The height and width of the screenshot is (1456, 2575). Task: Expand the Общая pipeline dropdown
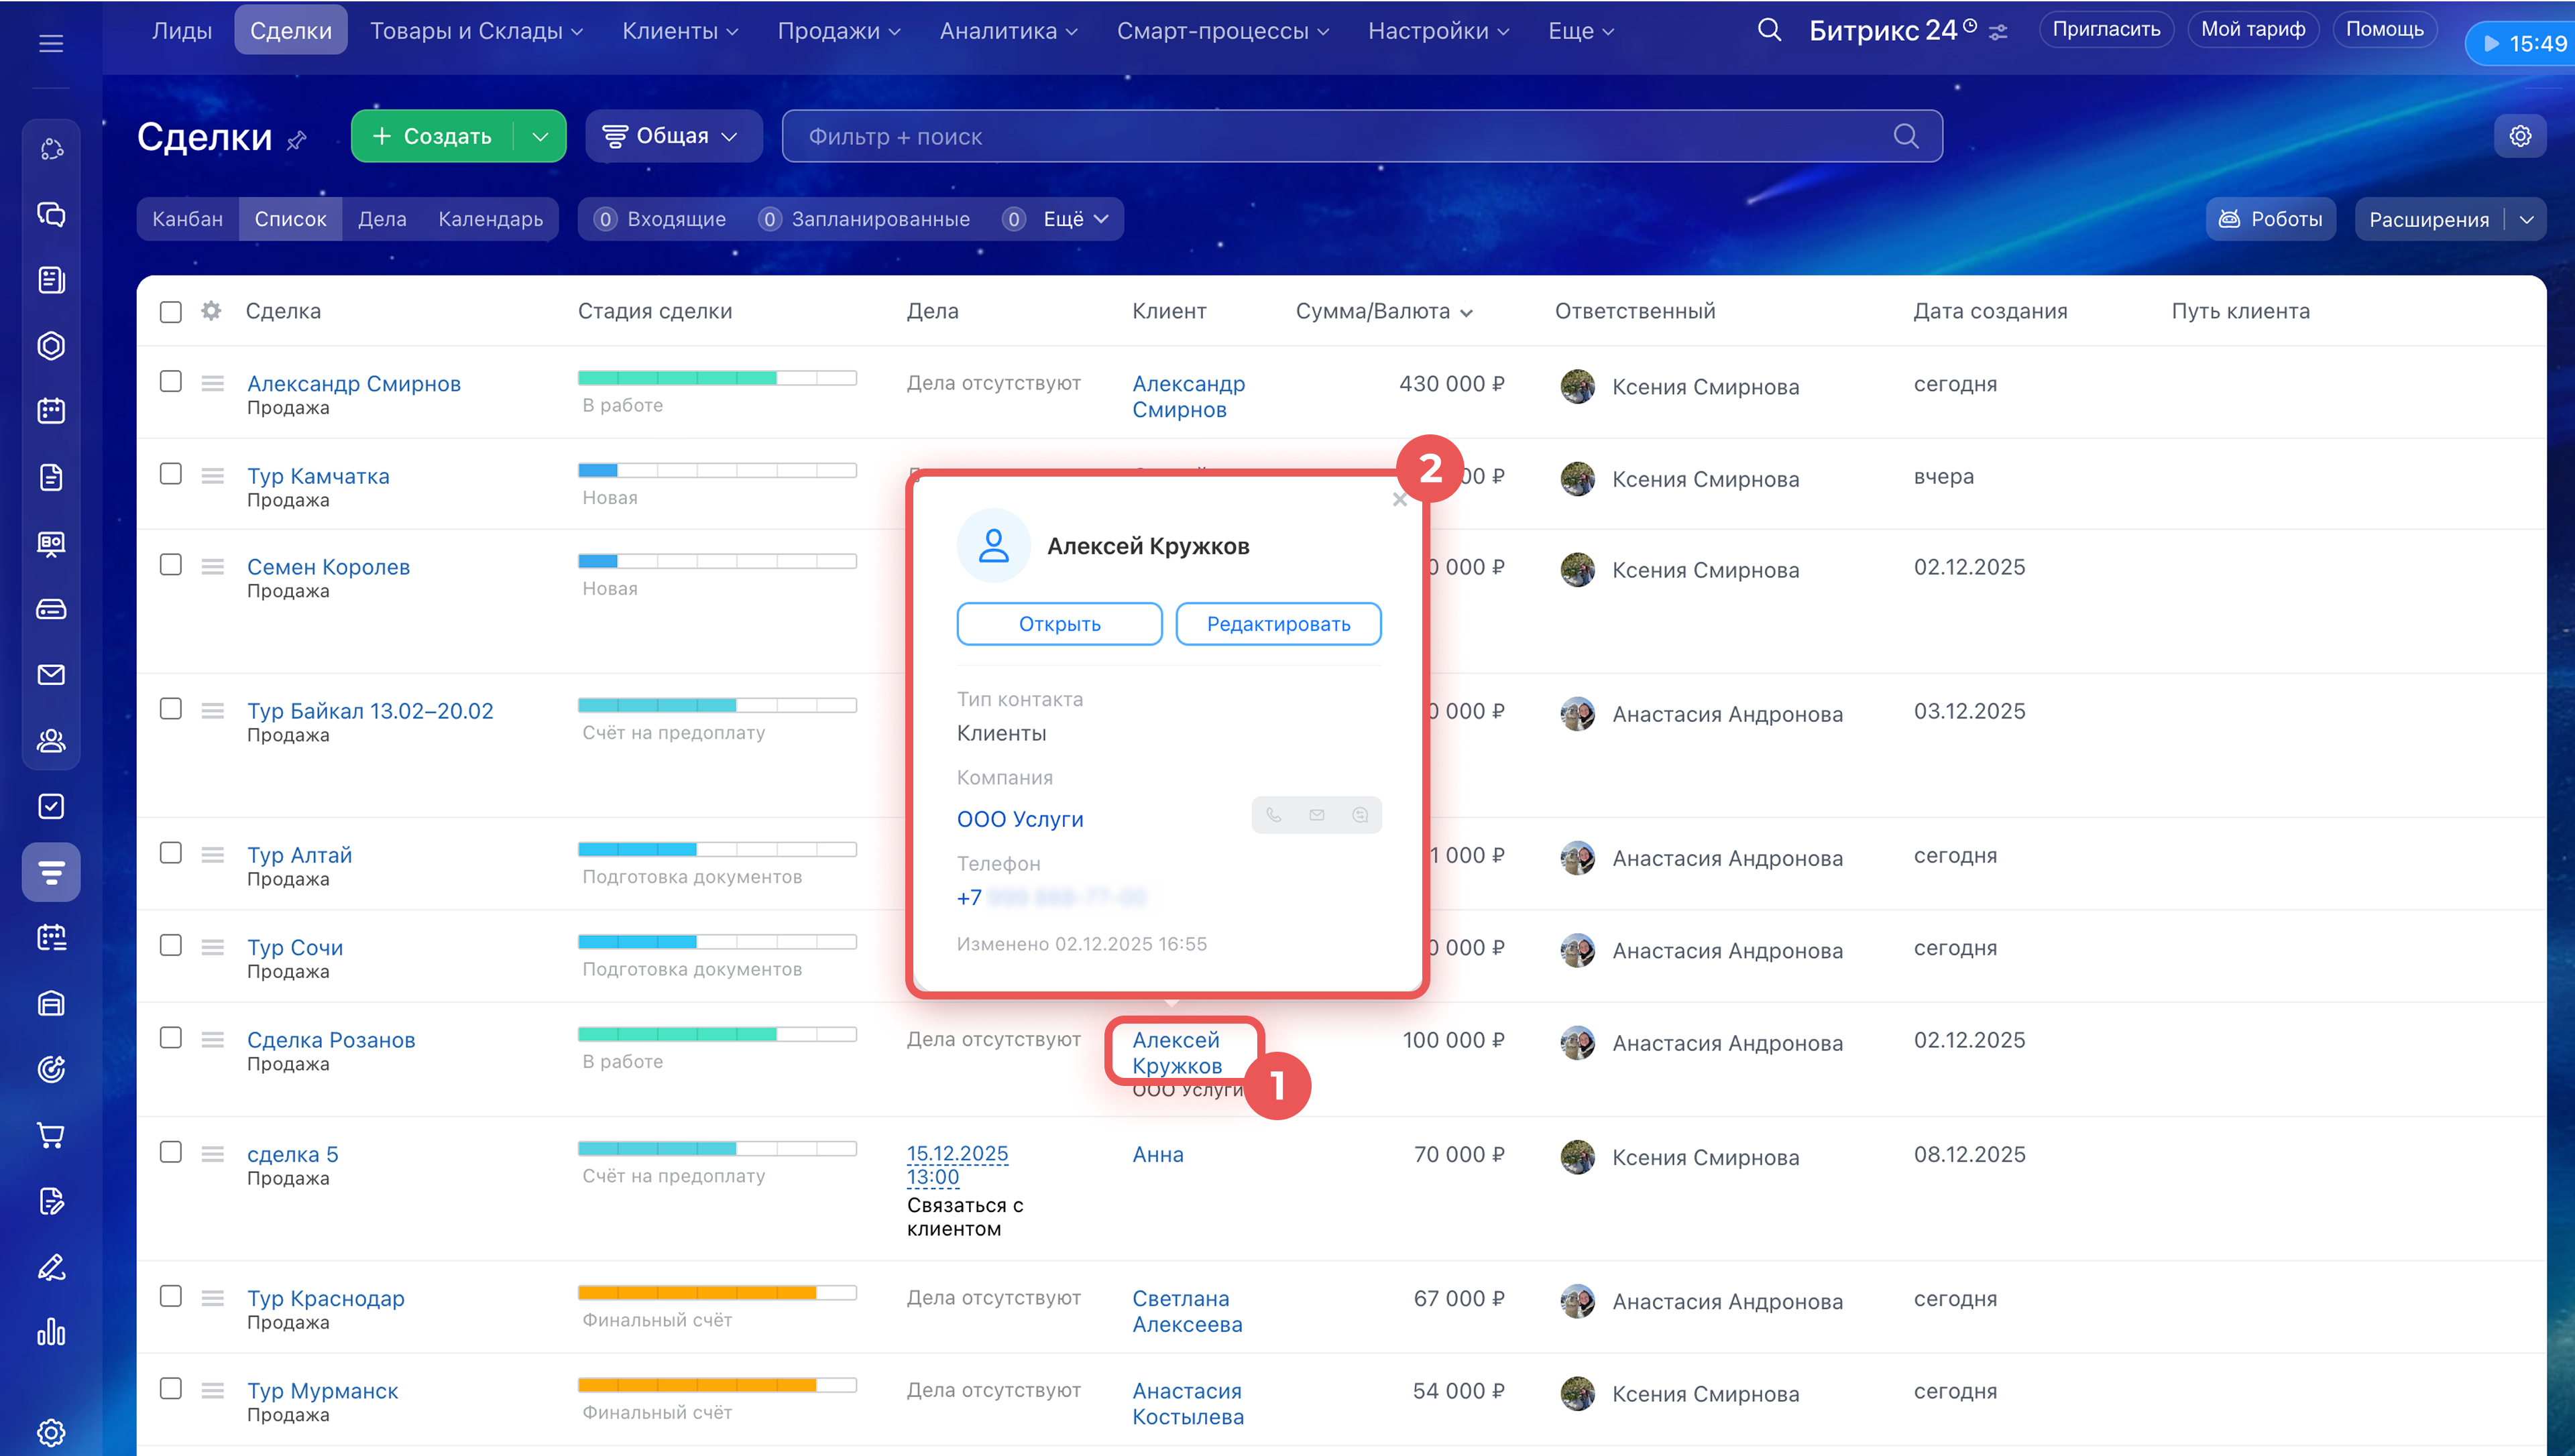pos(674,136)
